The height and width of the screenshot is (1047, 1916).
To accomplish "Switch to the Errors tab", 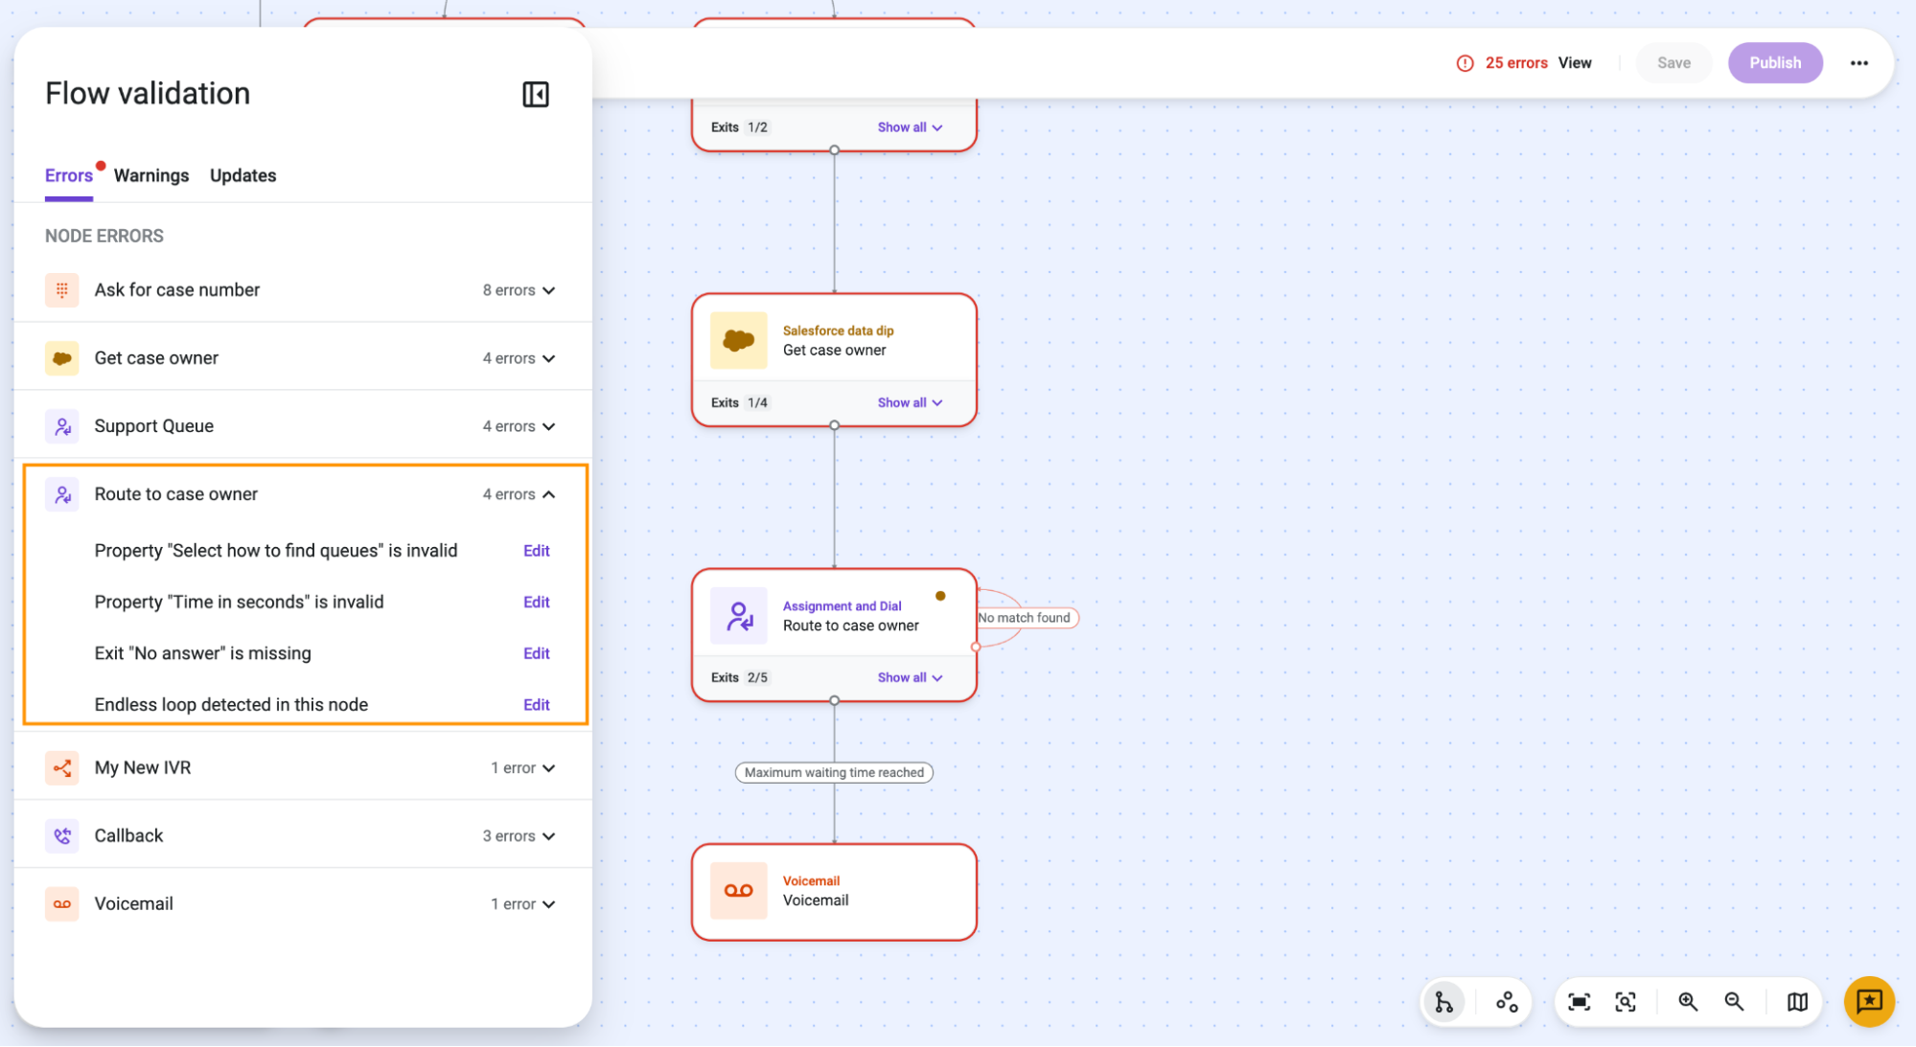I will point(69,175).
